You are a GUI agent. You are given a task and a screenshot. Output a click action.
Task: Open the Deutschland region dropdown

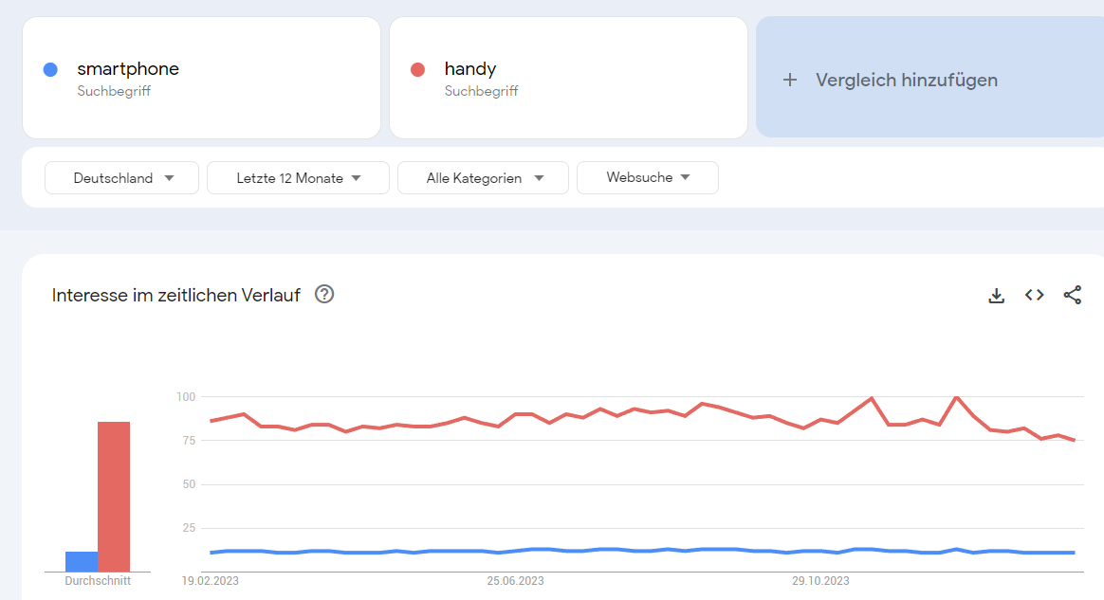pyautogui.click(x=121, y=178)
